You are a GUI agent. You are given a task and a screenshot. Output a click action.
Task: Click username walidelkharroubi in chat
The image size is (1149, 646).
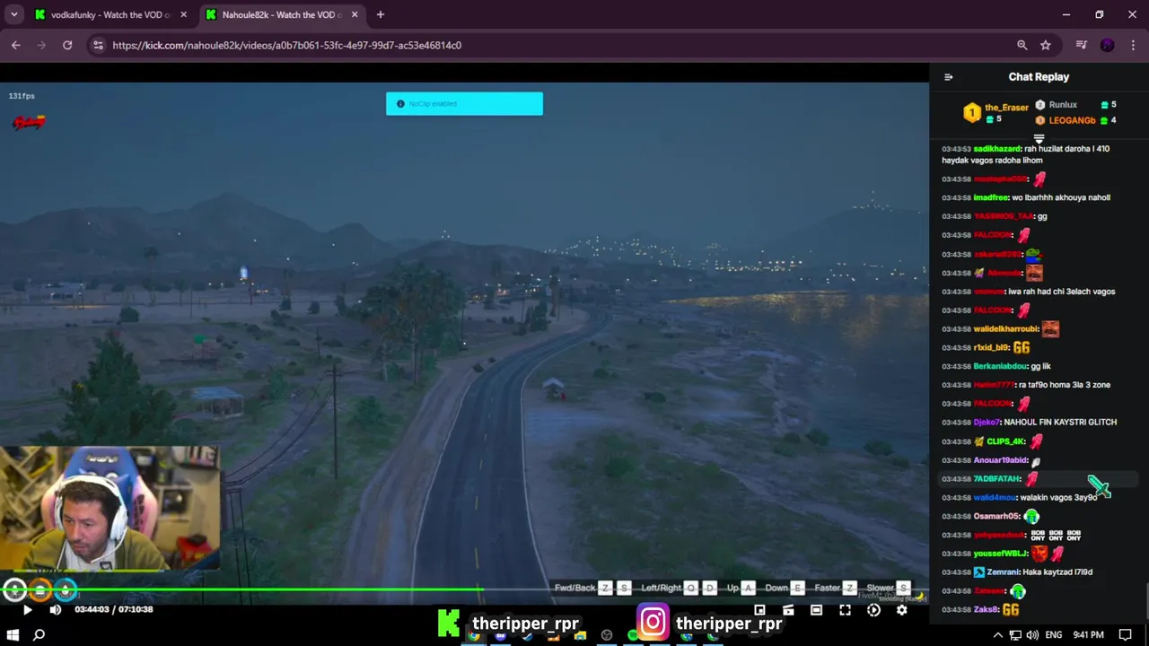1006,329
